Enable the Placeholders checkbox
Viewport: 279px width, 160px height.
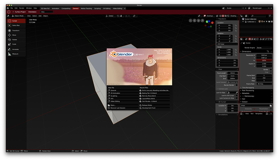pyautogui.click(x=271, y=109)
